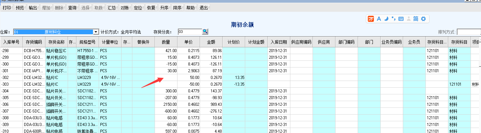Image resolution: width=481 pixels, height=133 pixels.
Task: Click the 部门 column header
Action: tap(369, 42)
